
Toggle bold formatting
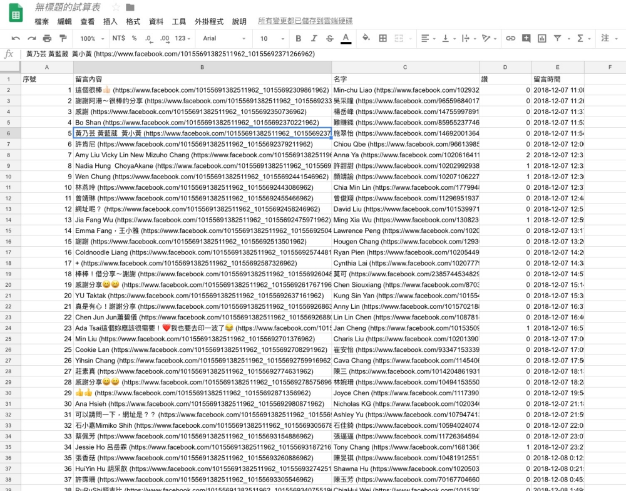tap(297, 38)
